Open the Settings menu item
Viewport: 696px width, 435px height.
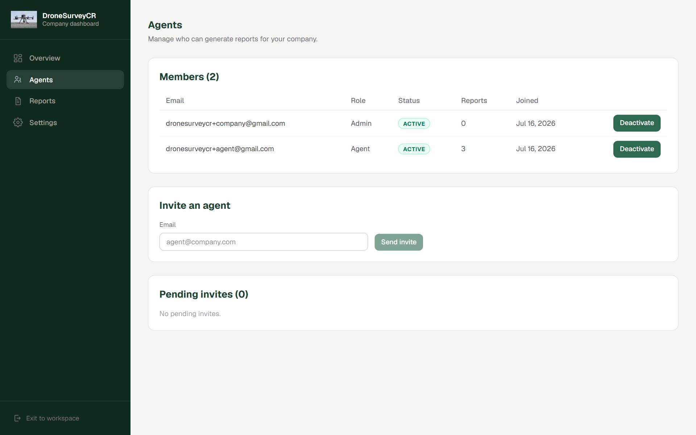coord(65,123)
